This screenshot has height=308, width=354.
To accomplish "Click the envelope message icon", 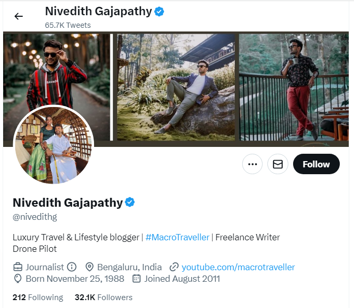I will pos(278,164).
